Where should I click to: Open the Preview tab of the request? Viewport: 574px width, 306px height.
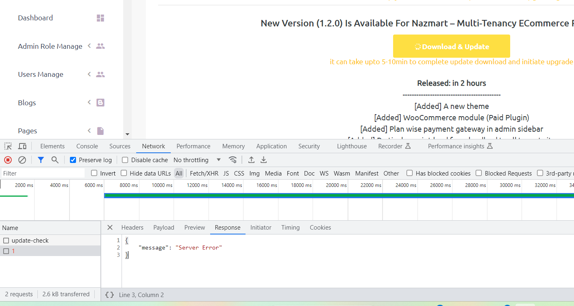click(195, 228)
